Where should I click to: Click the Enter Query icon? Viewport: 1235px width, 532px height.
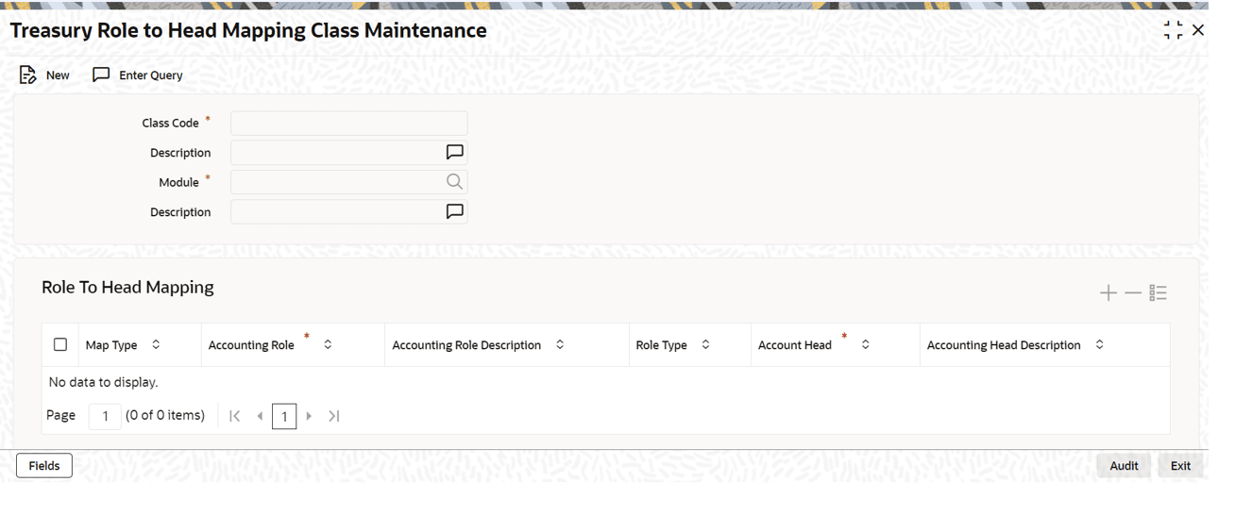(x=101, y=75)
